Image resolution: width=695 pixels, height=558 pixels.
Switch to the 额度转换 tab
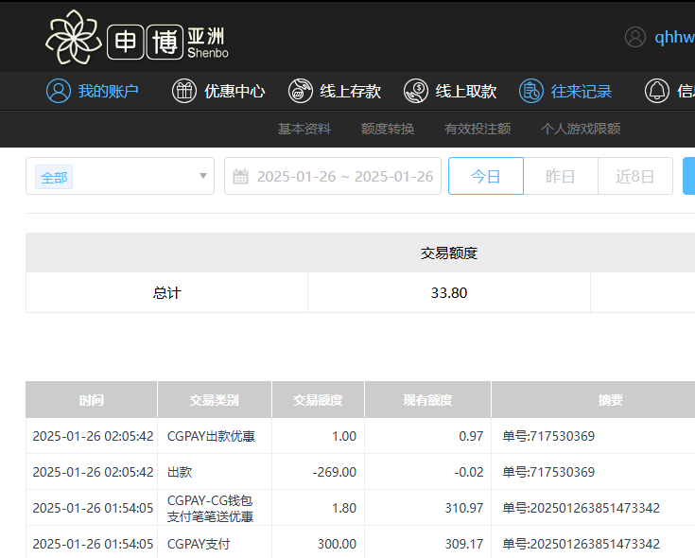388,129
